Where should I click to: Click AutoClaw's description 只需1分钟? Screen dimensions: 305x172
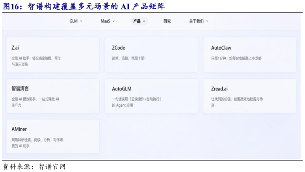tap(236, 58)
